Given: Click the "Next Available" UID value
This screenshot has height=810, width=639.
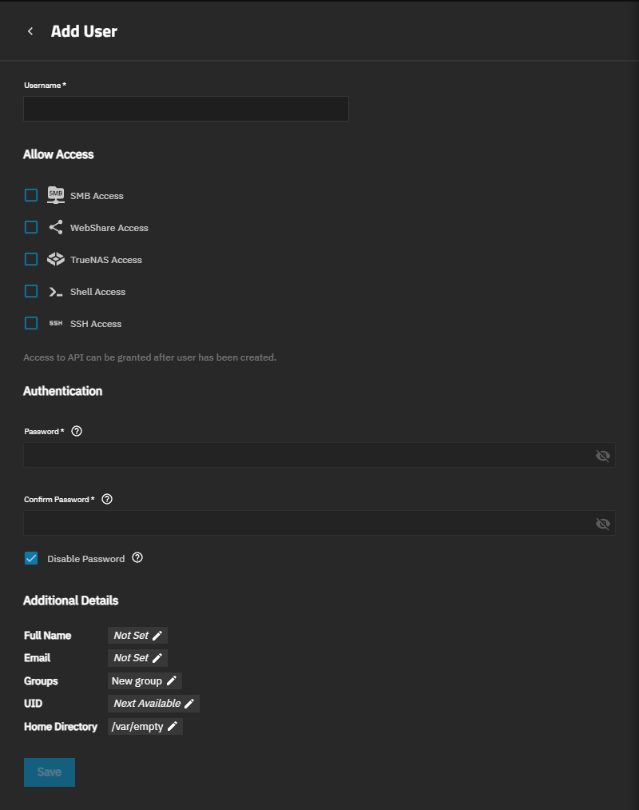Looking at the screenshot, I should (147, 703).
